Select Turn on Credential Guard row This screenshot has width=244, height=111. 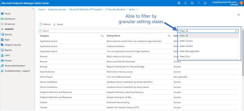point(139,77)
